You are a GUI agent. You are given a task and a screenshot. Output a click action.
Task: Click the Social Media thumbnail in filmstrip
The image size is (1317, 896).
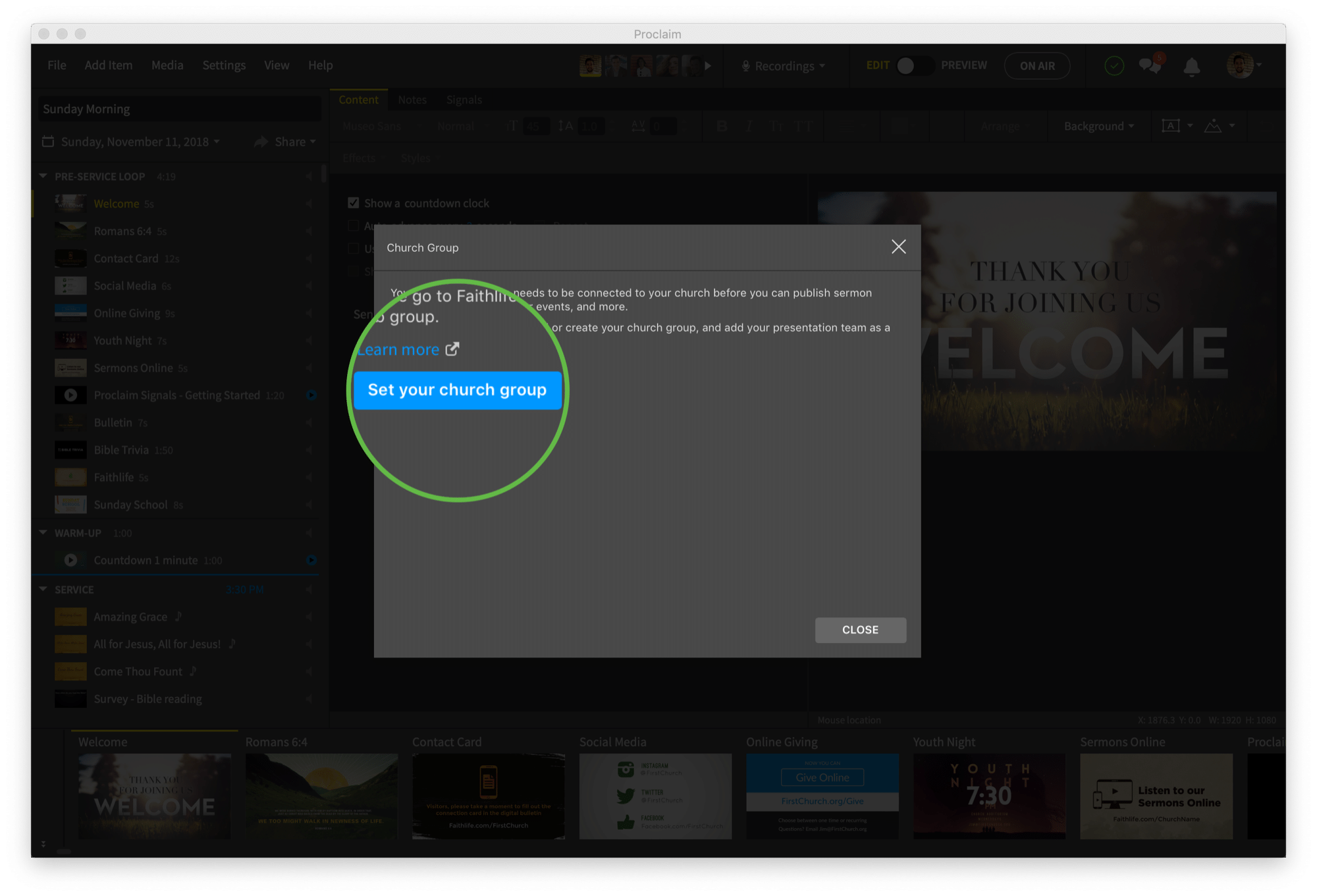point(655,796)
